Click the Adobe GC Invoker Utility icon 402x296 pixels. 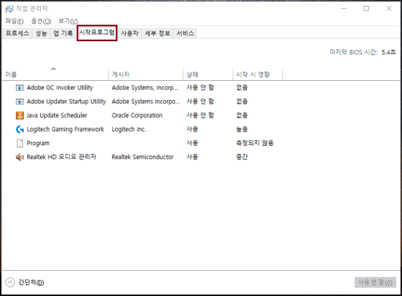[x=20, y=88]
